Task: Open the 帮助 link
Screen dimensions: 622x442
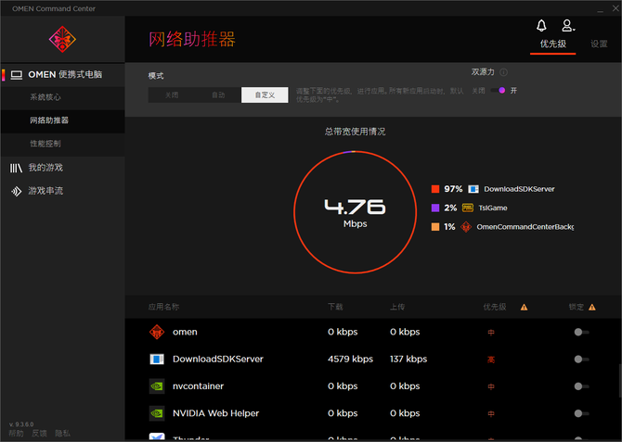Action: (x=16, y=434)
